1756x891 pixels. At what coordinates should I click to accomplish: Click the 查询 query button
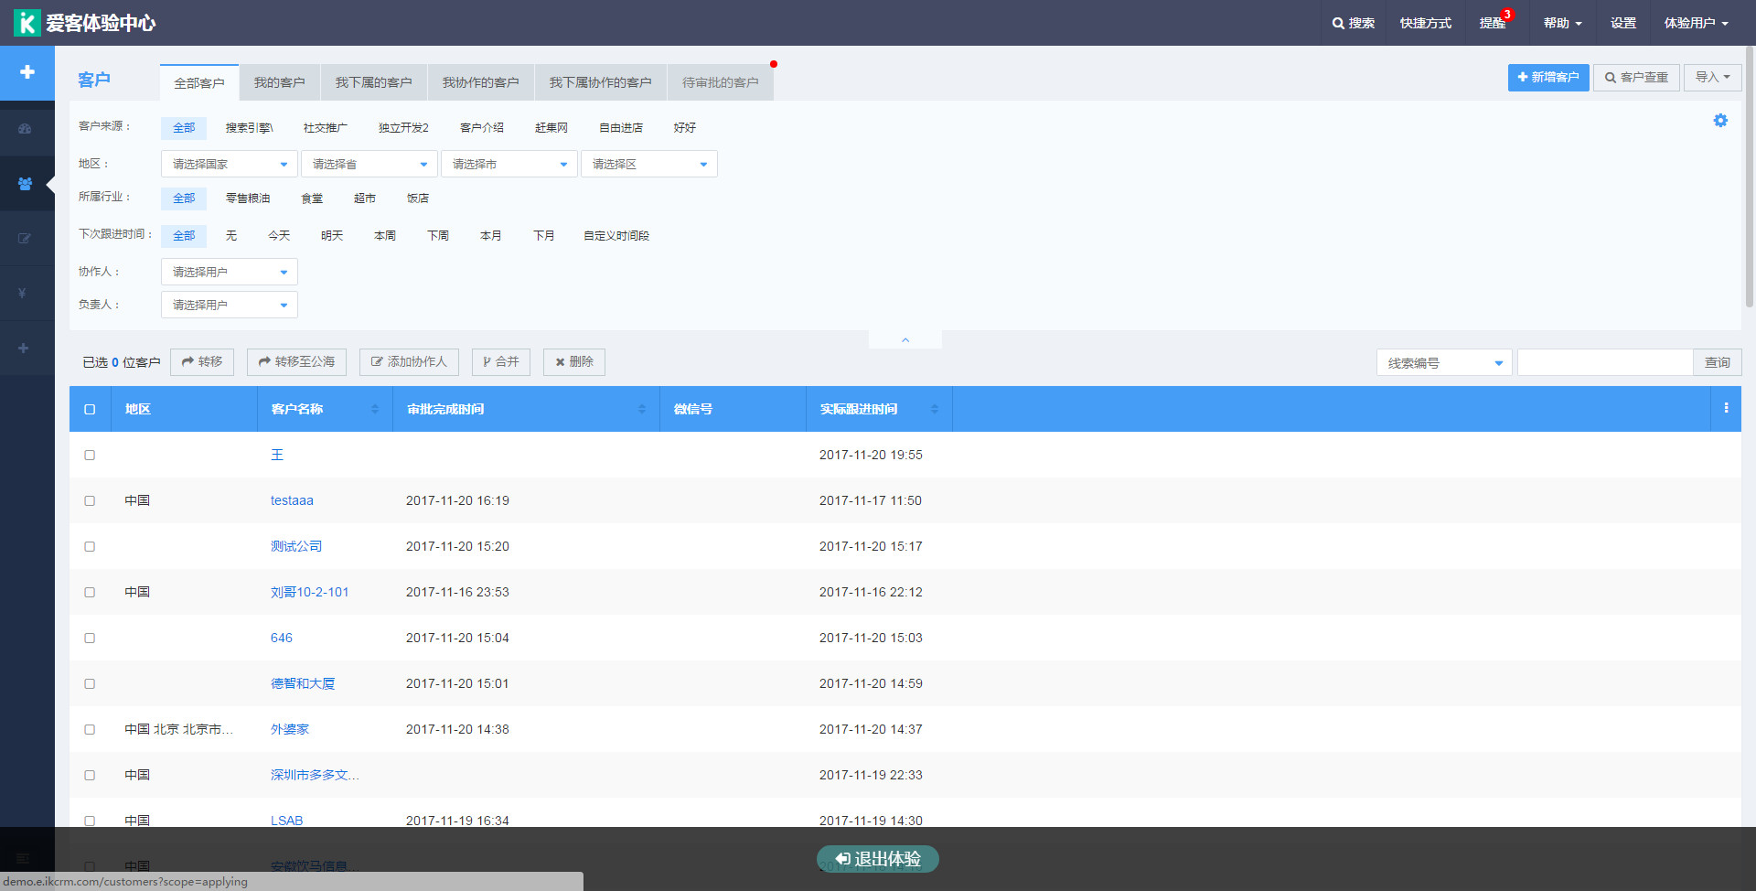tap(1718, 363)
